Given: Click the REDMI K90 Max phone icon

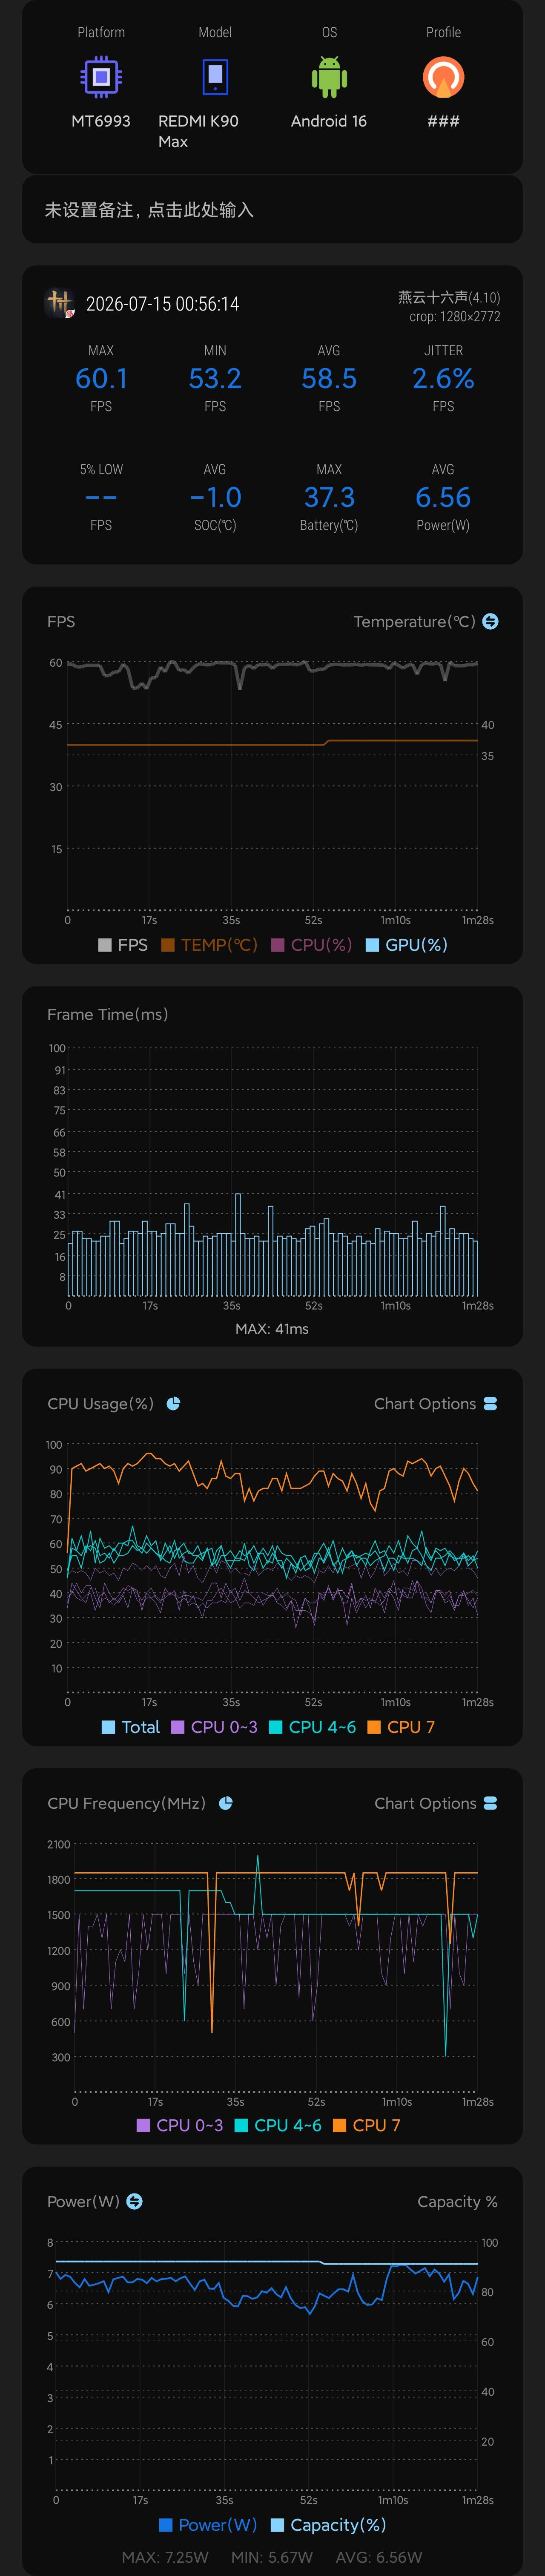Looking at the screenshot, I should [x=215, y=77].
